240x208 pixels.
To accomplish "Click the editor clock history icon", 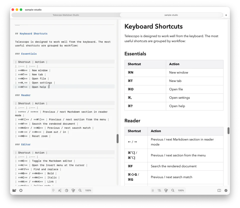I will coord(66,190).
